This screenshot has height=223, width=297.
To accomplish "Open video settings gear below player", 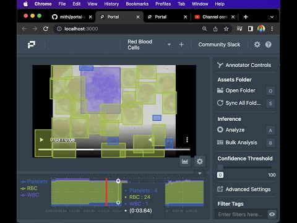I will coord(200,161).
